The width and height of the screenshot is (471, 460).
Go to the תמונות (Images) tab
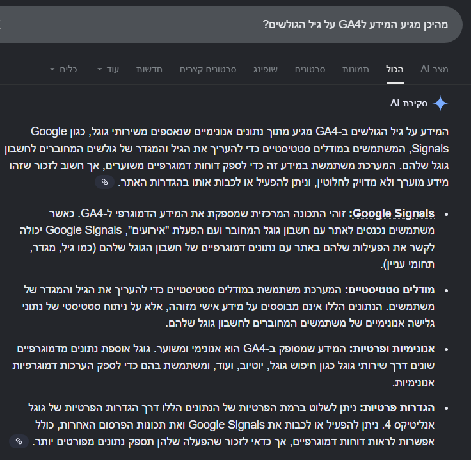(x=355, y=69)
